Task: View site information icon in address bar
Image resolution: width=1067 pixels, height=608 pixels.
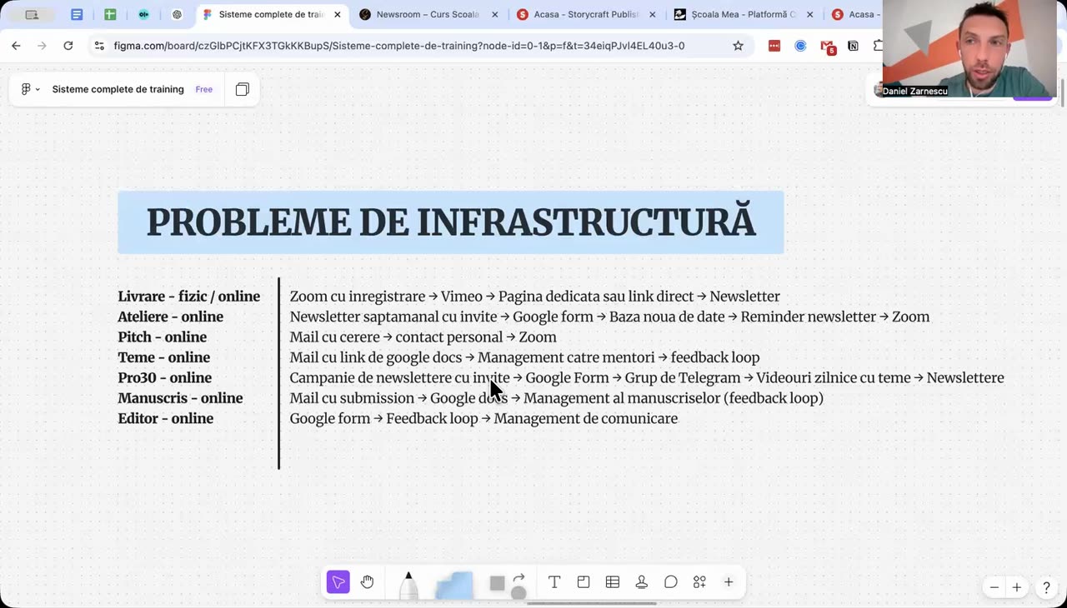Action: [x=99, y=46]
